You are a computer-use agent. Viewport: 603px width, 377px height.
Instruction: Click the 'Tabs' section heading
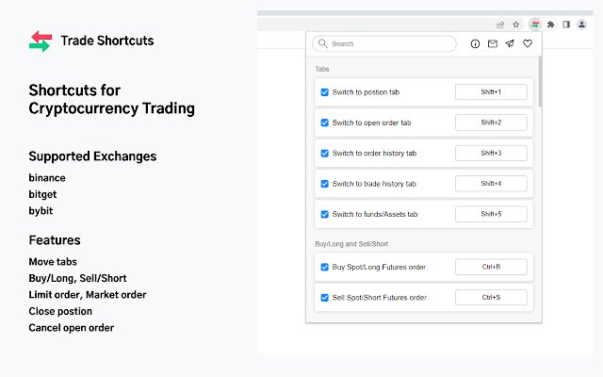tap(322, 69)
